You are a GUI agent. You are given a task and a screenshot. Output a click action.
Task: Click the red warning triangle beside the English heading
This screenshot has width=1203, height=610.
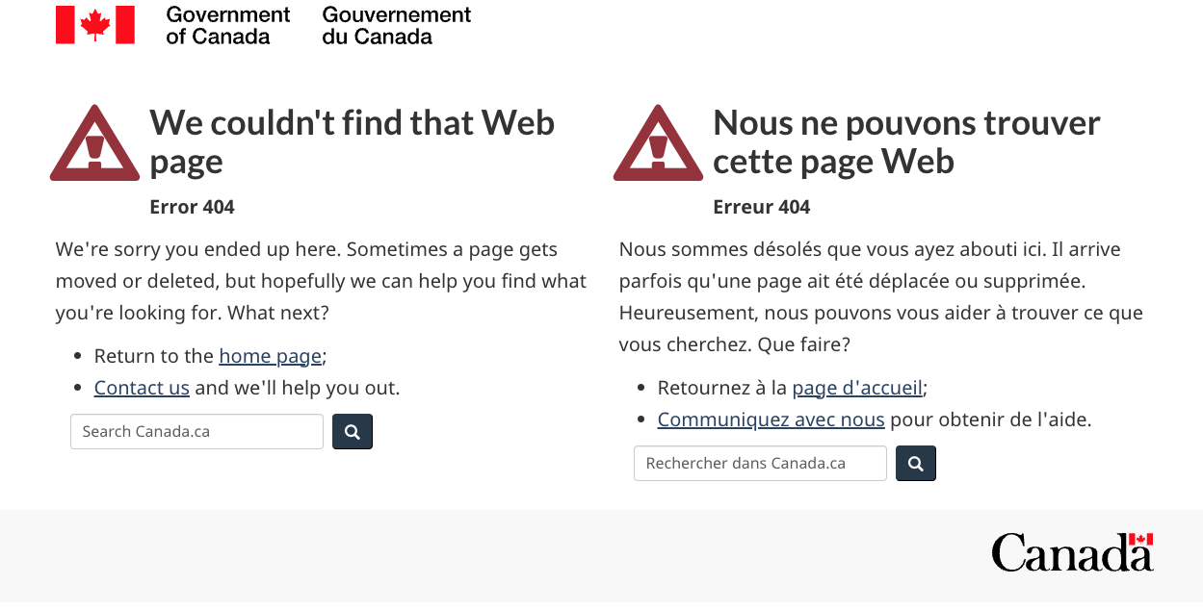pos(94,142)
